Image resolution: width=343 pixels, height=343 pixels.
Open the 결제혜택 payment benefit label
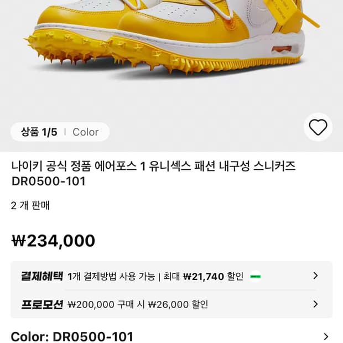tap(42, 276)
